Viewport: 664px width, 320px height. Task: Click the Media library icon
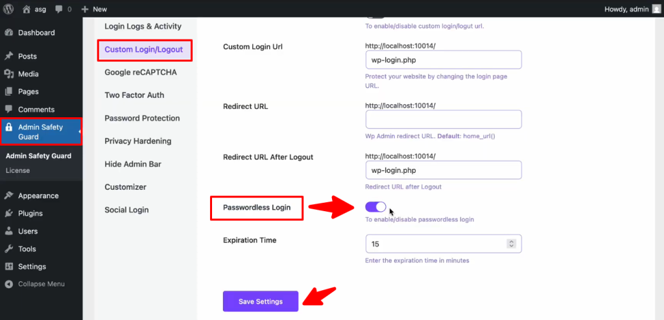coord(9,74)
